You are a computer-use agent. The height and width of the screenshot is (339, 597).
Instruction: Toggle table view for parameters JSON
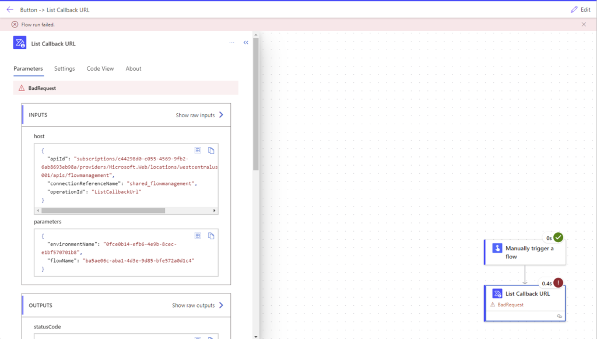tap(198, 236)
